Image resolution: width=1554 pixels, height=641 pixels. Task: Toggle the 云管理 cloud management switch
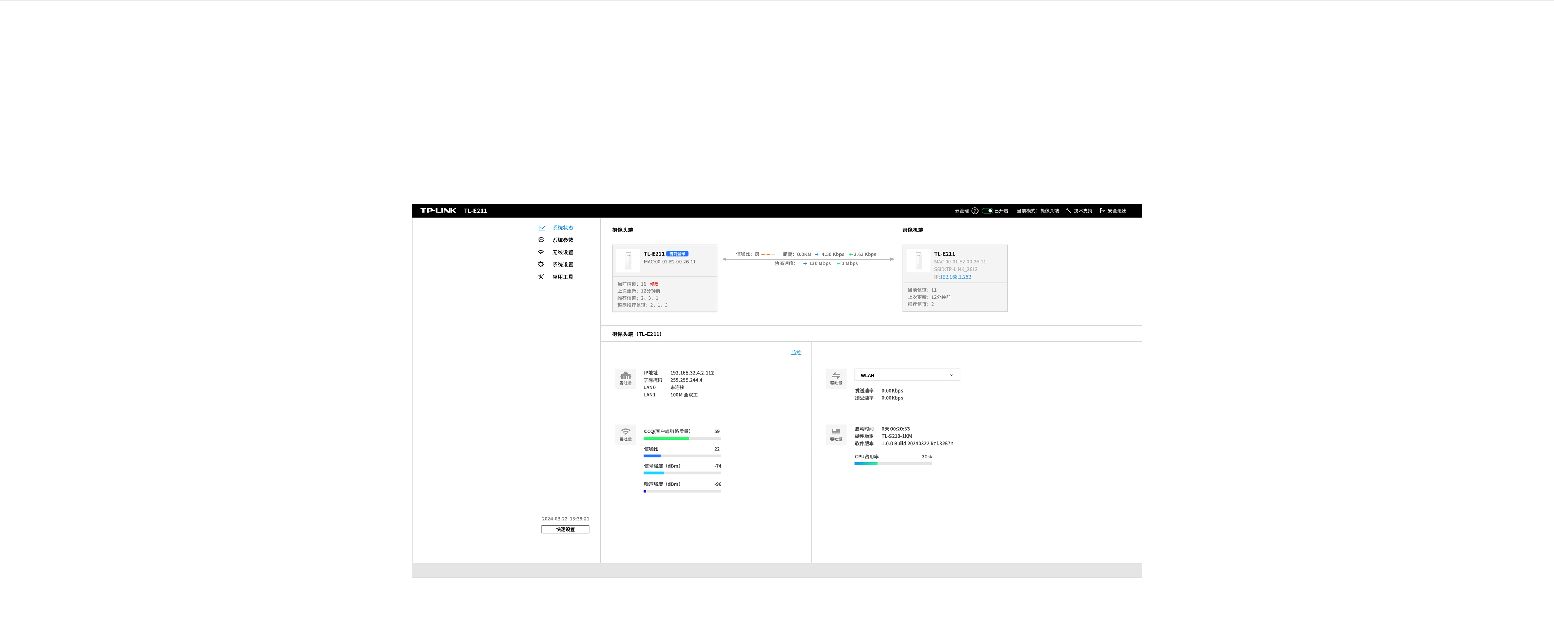(987, 211)
